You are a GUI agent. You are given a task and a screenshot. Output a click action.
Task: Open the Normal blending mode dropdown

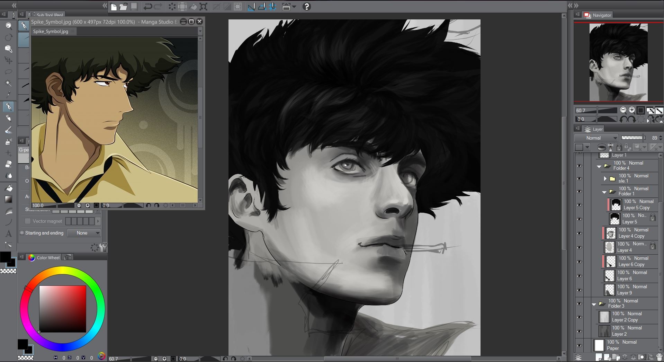tap(596, 138)
